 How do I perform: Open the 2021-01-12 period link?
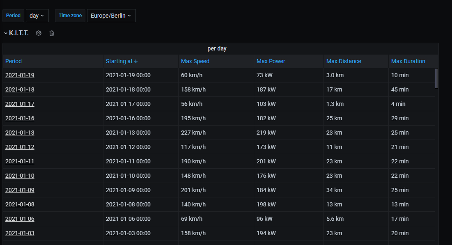tap(20, 147)
